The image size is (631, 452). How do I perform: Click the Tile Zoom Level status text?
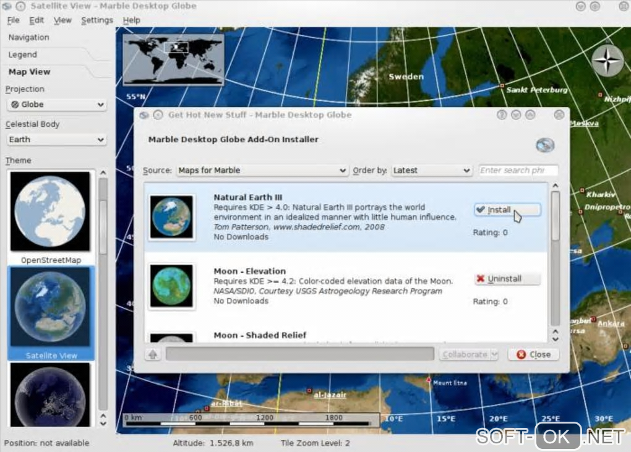coord(315,443)
